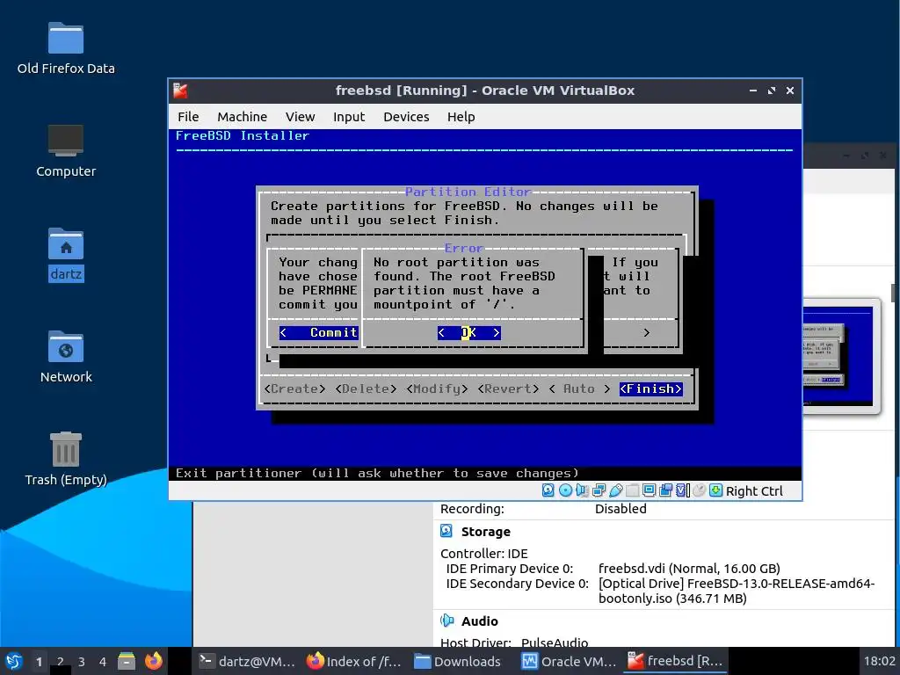Click the CPU virtualization indicator icon

click(x=682, y=490)
